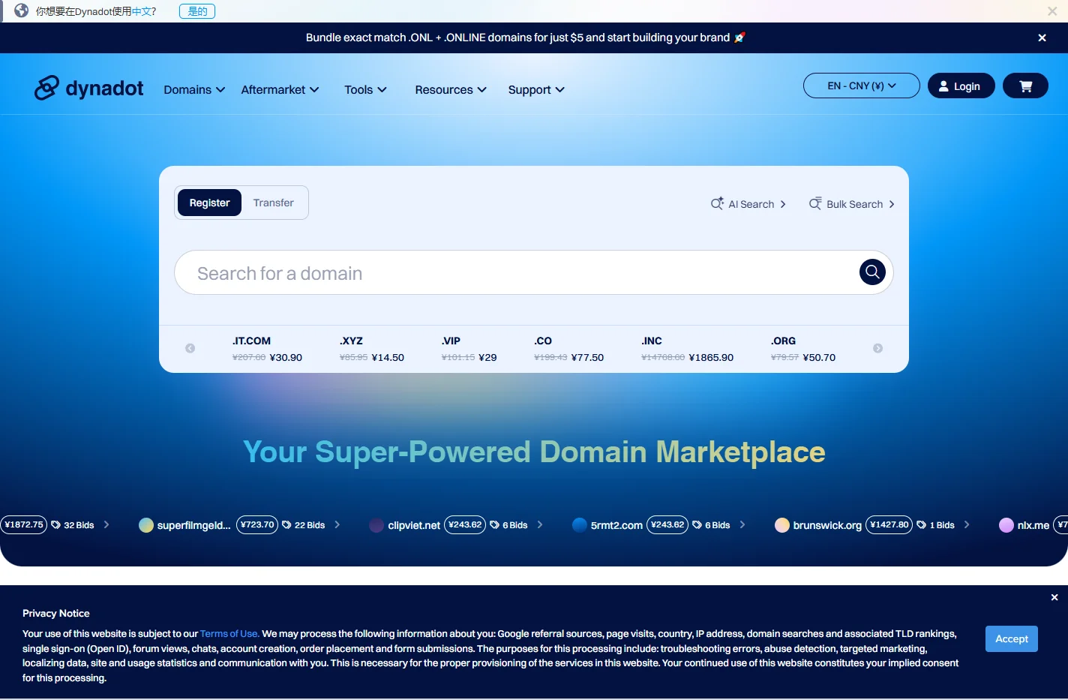Show previous TLD prices with left arrow
The image size is (1068, 700).
(190, 348)
